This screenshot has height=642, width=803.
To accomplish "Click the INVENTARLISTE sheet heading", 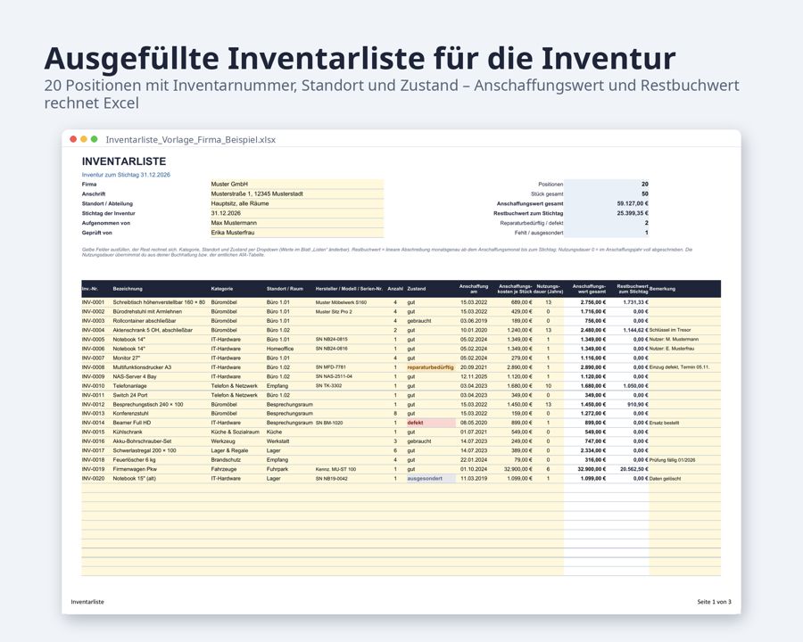I will (124, 161).
